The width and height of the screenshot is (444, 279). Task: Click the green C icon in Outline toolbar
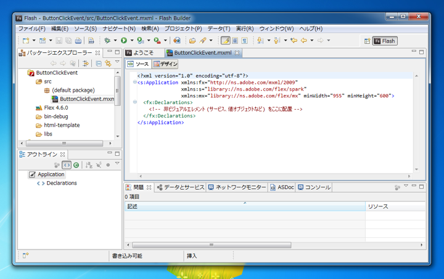tap(76, 165)
